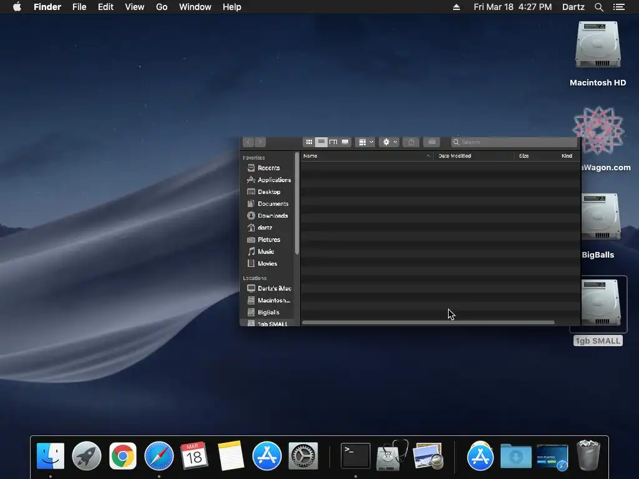The image size is (639, 479).
Task: Open the group-by arrangement dropdown
Action: pos(364,142)
